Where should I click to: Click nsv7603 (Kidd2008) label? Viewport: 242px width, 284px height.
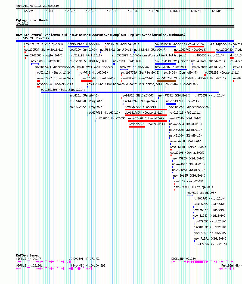(128, 61)
